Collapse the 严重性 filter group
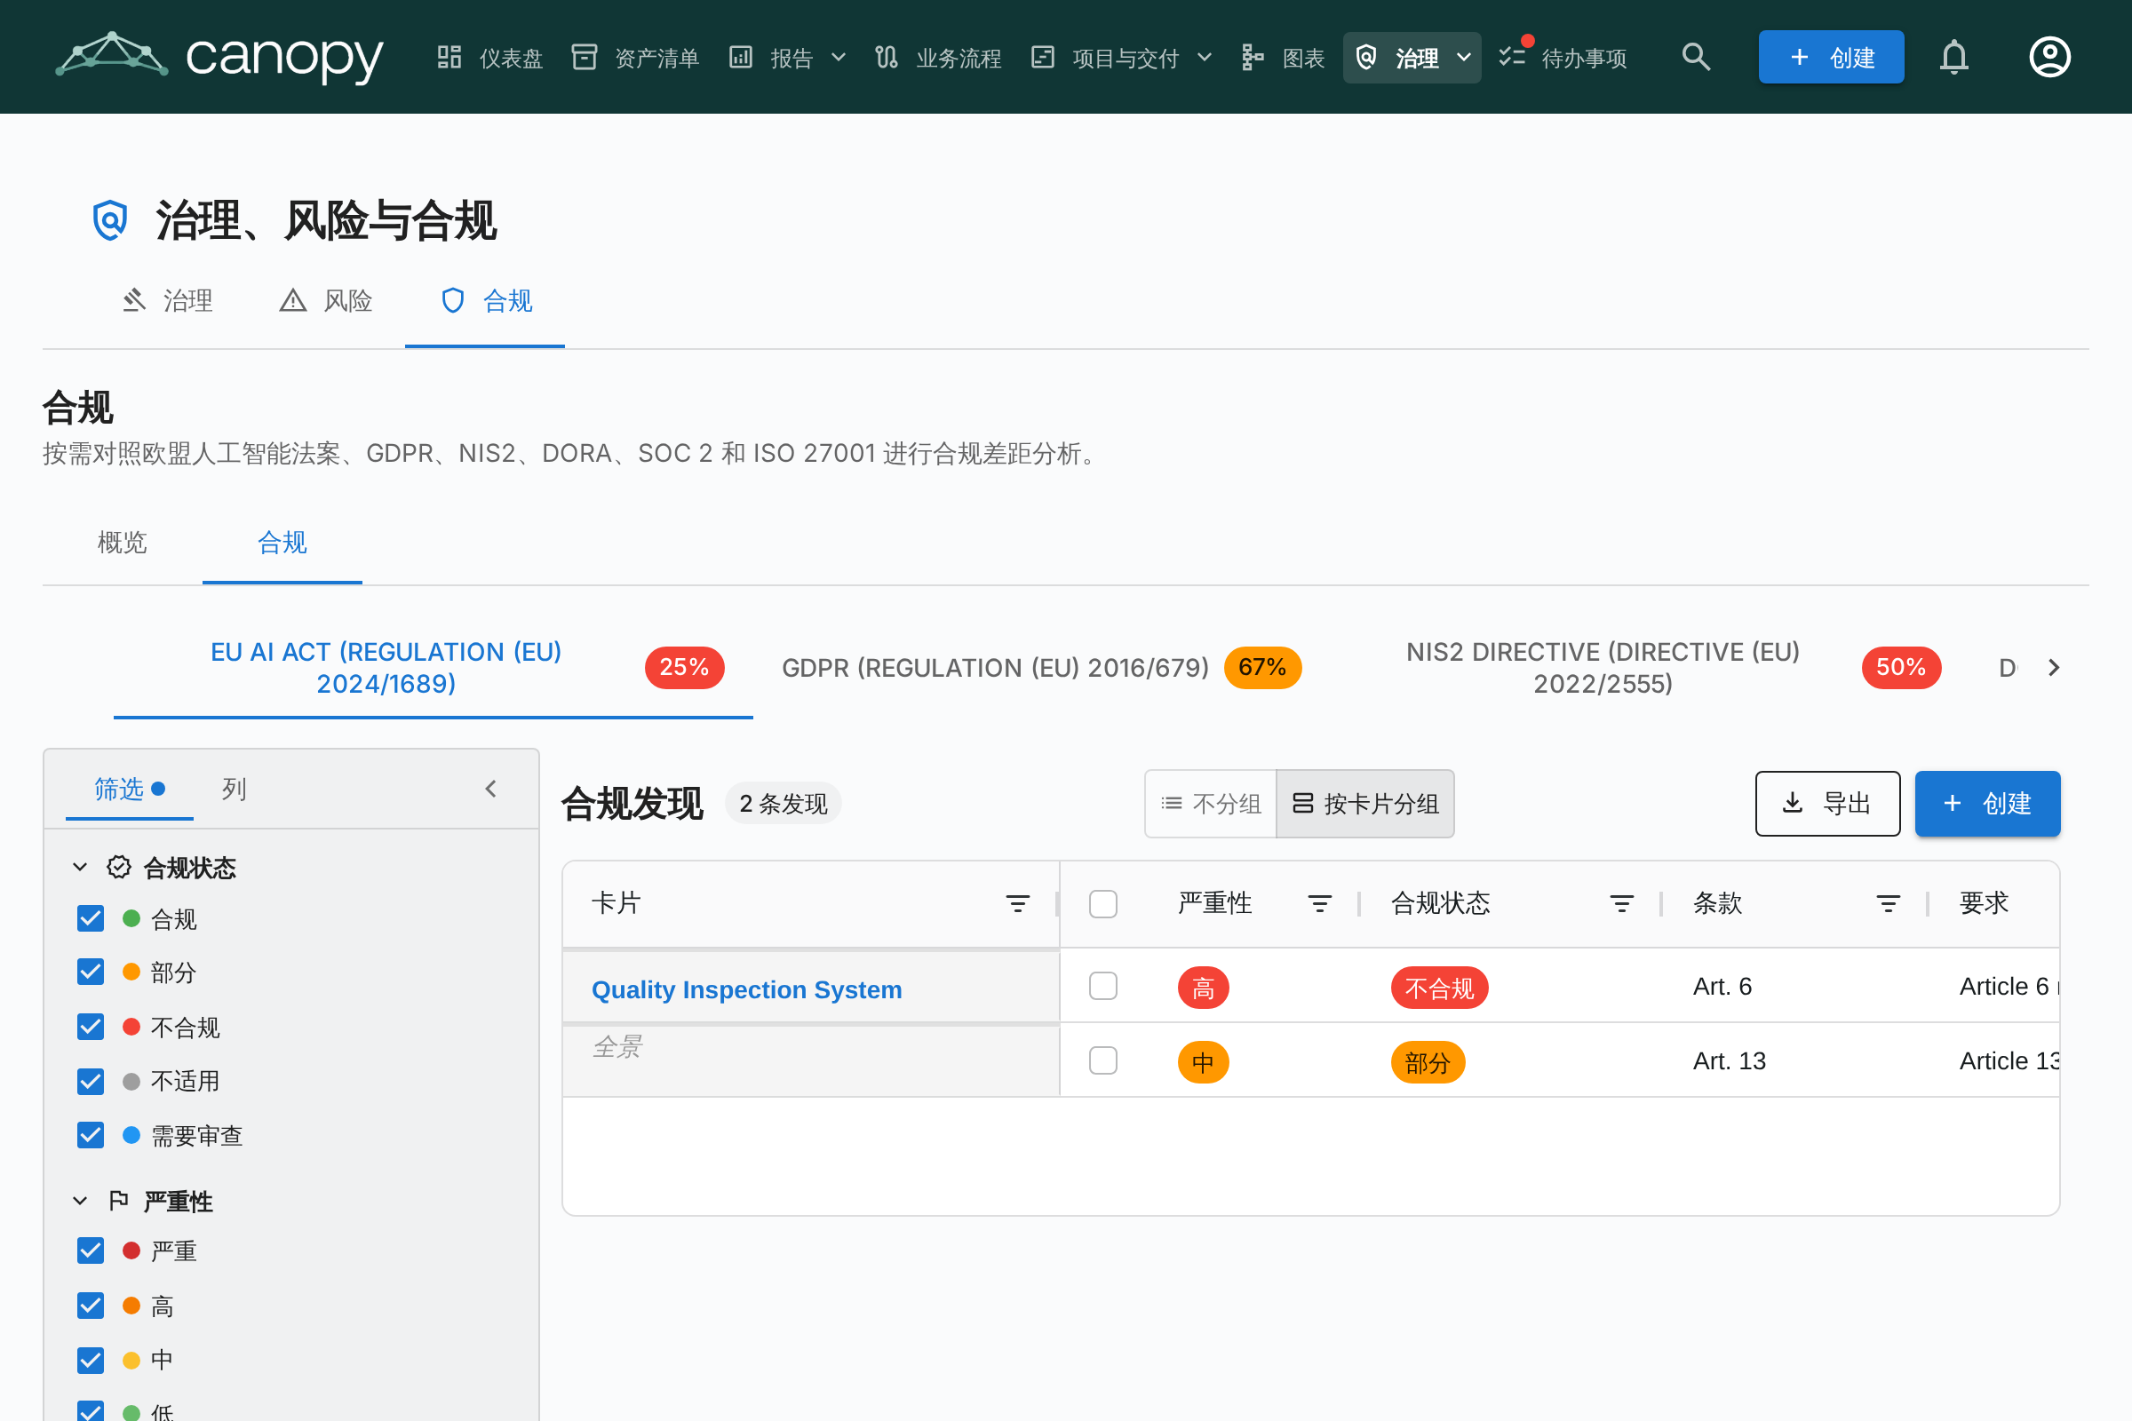2132x1421 pixels. 80,1201
